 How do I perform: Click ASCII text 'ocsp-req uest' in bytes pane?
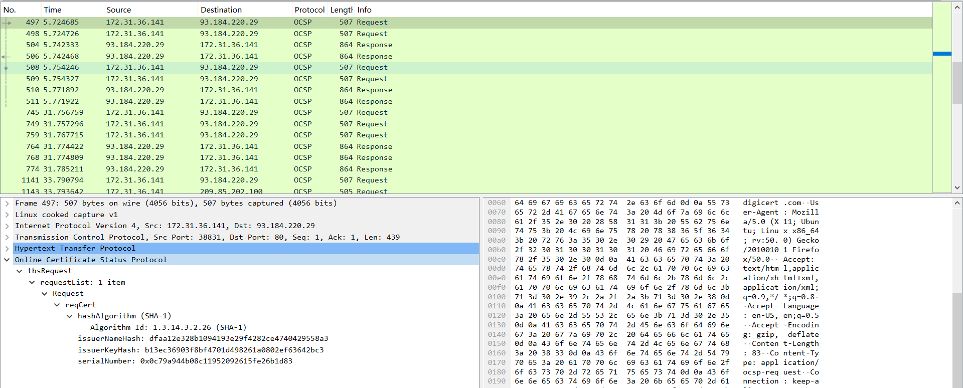click(x=772, y=372)
